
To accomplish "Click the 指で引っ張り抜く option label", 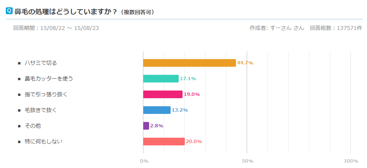I will point(46,94).
